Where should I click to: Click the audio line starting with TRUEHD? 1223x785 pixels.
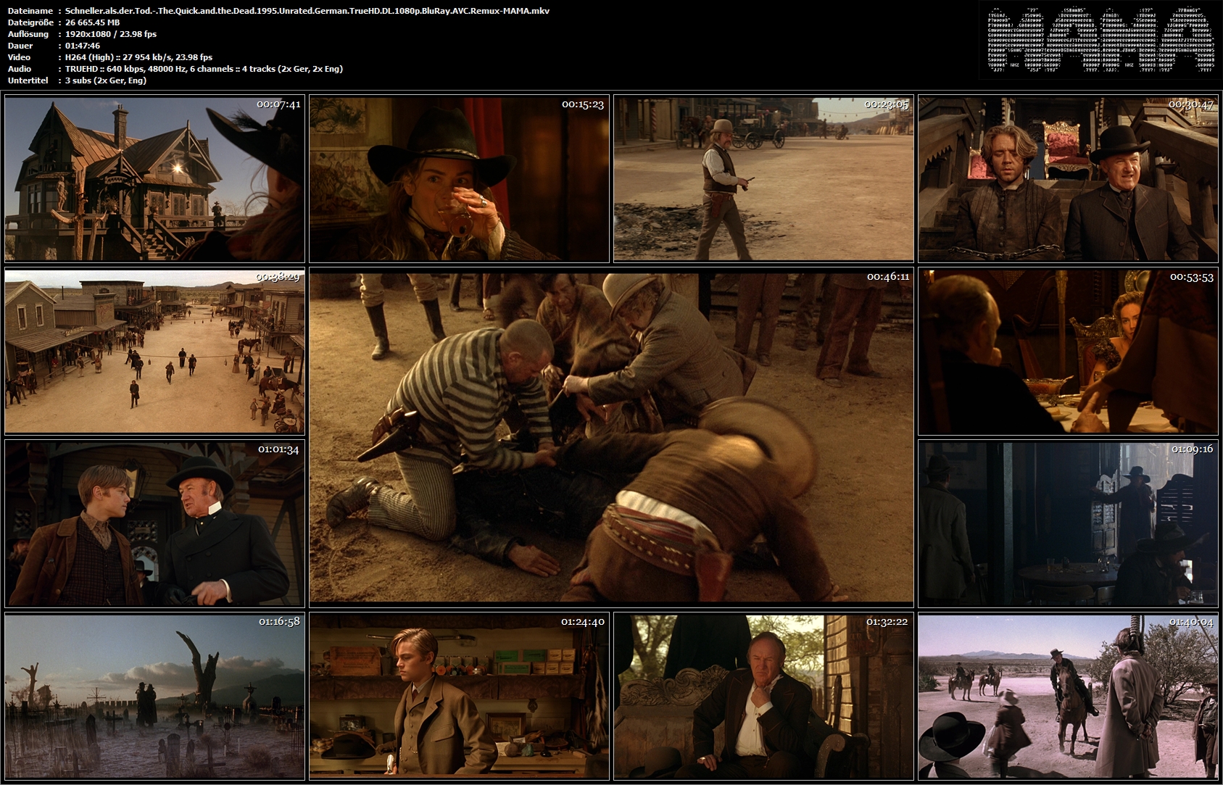point(204,69)
